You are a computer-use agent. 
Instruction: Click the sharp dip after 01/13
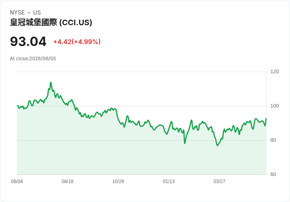pos(184,143)
